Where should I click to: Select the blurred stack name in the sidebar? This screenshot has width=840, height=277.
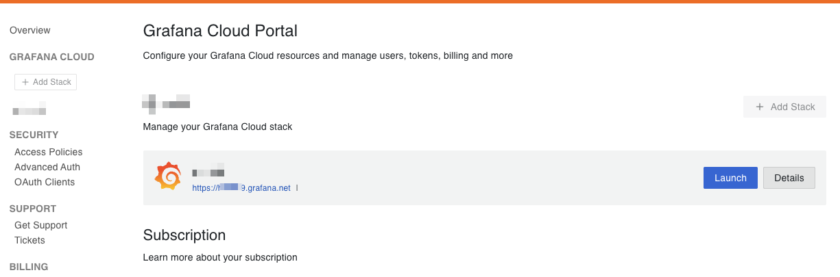29,108
